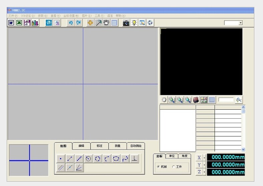Open the Z axis dropdown arrow

coord(205,172)
